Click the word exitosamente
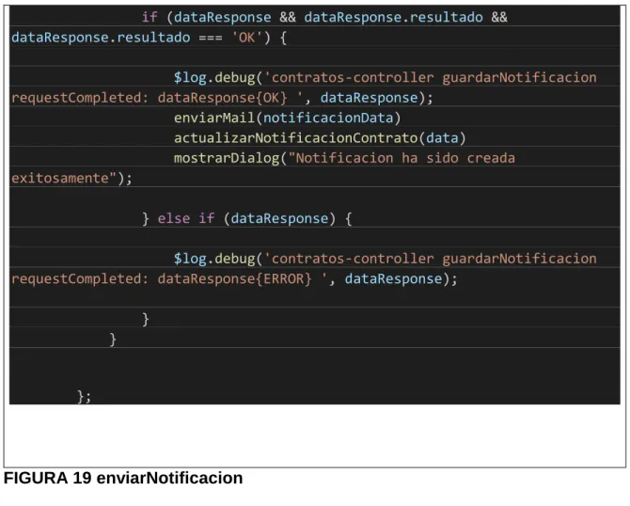 point(60,178)
